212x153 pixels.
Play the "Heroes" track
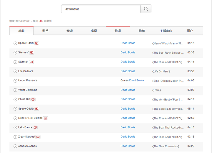coord(15,52)
